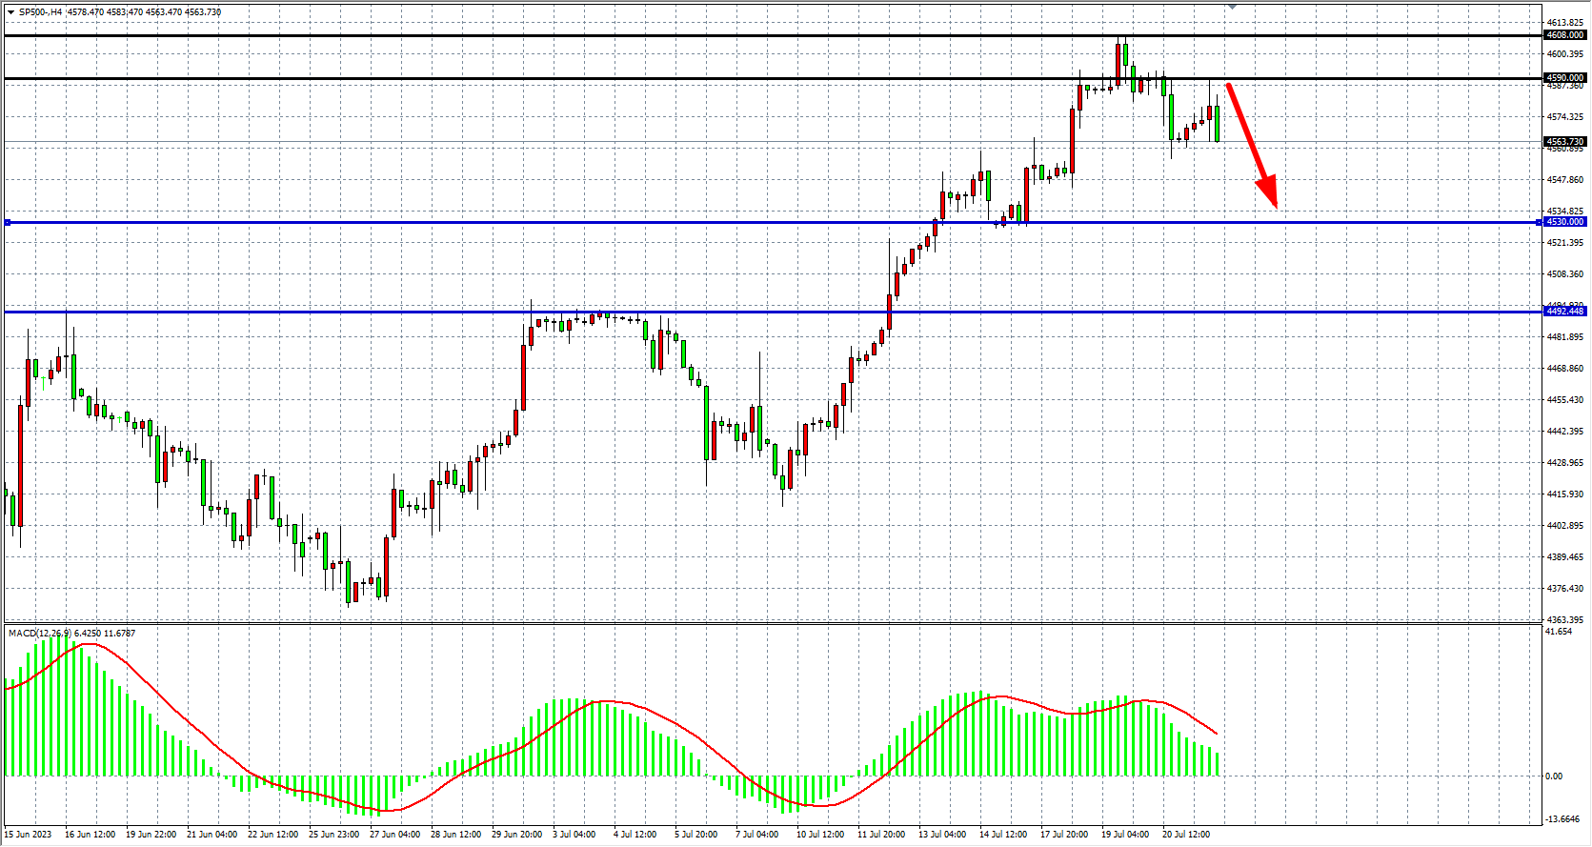Click the 4608.000 price label tag
The width and height of the screenshot is (1592, 847).
coord(1565,35)
